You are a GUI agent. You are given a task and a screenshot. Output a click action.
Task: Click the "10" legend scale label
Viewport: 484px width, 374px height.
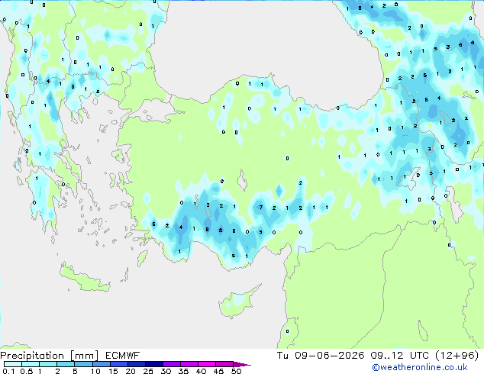click(x=95, y=371)
